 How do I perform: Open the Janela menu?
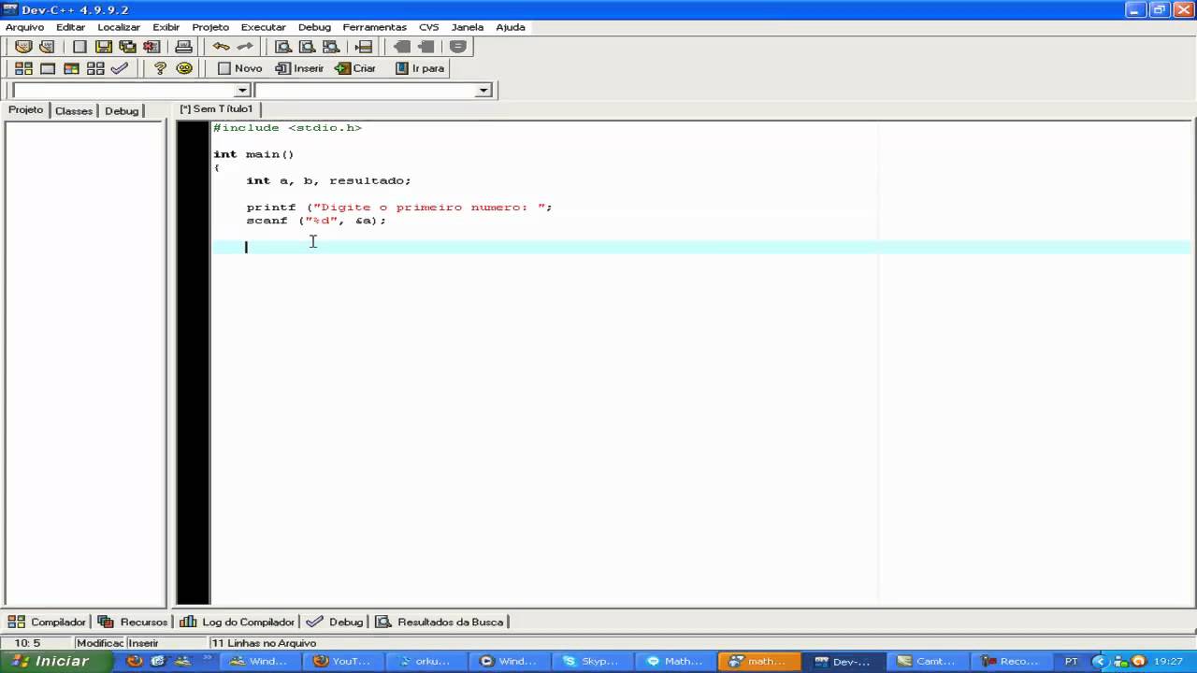point(468,27)
